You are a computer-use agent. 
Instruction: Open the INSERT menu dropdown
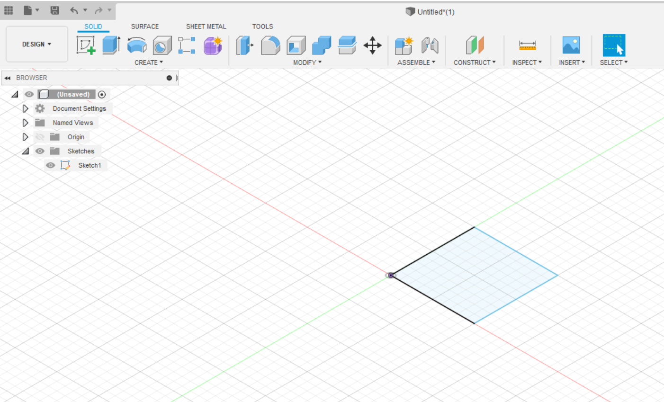tap(572, 63)
